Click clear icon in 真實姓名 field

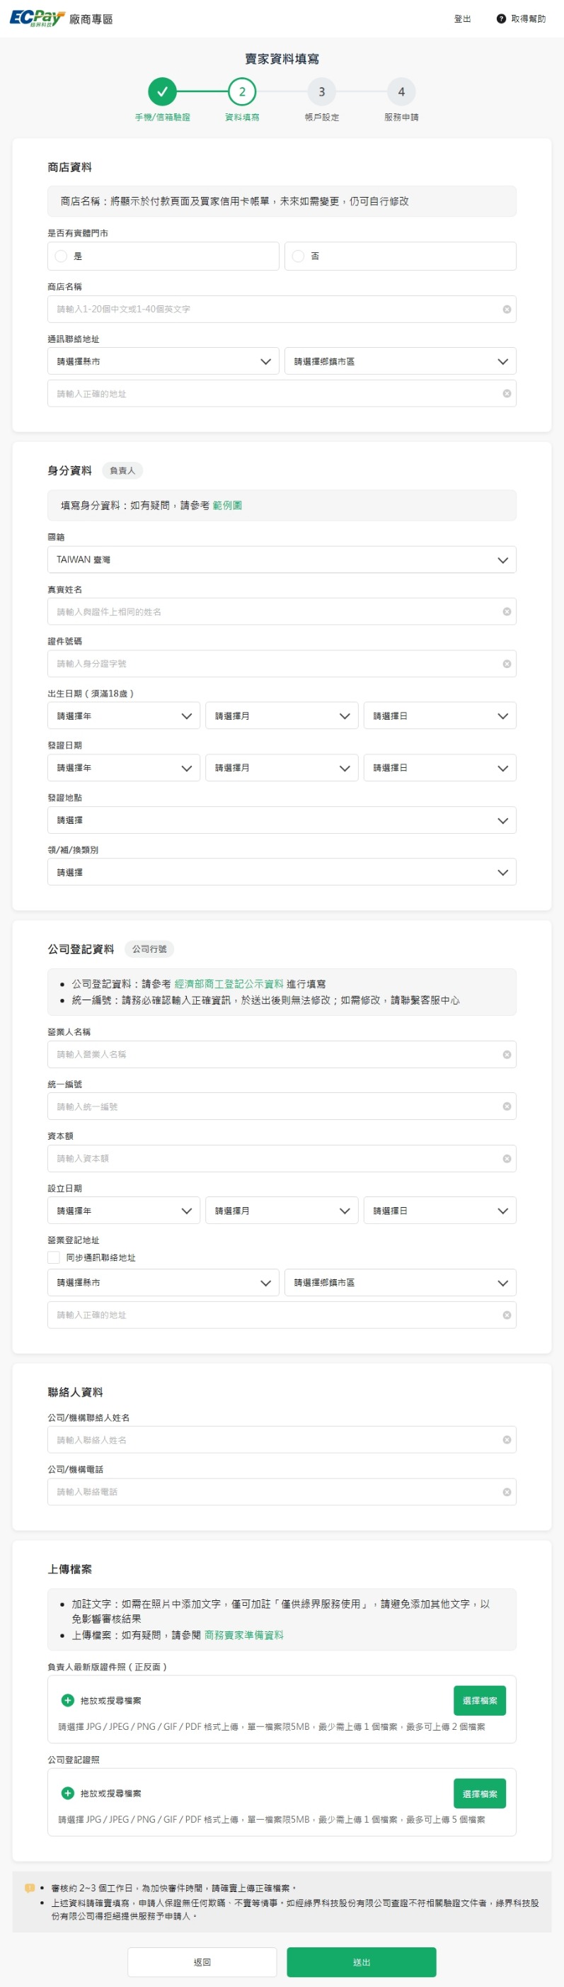pyautogui.click(x=506, y=611)
